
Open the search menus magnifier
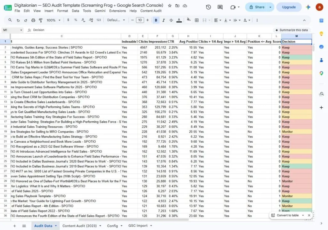pyautogui.click(x=10, y=20)
